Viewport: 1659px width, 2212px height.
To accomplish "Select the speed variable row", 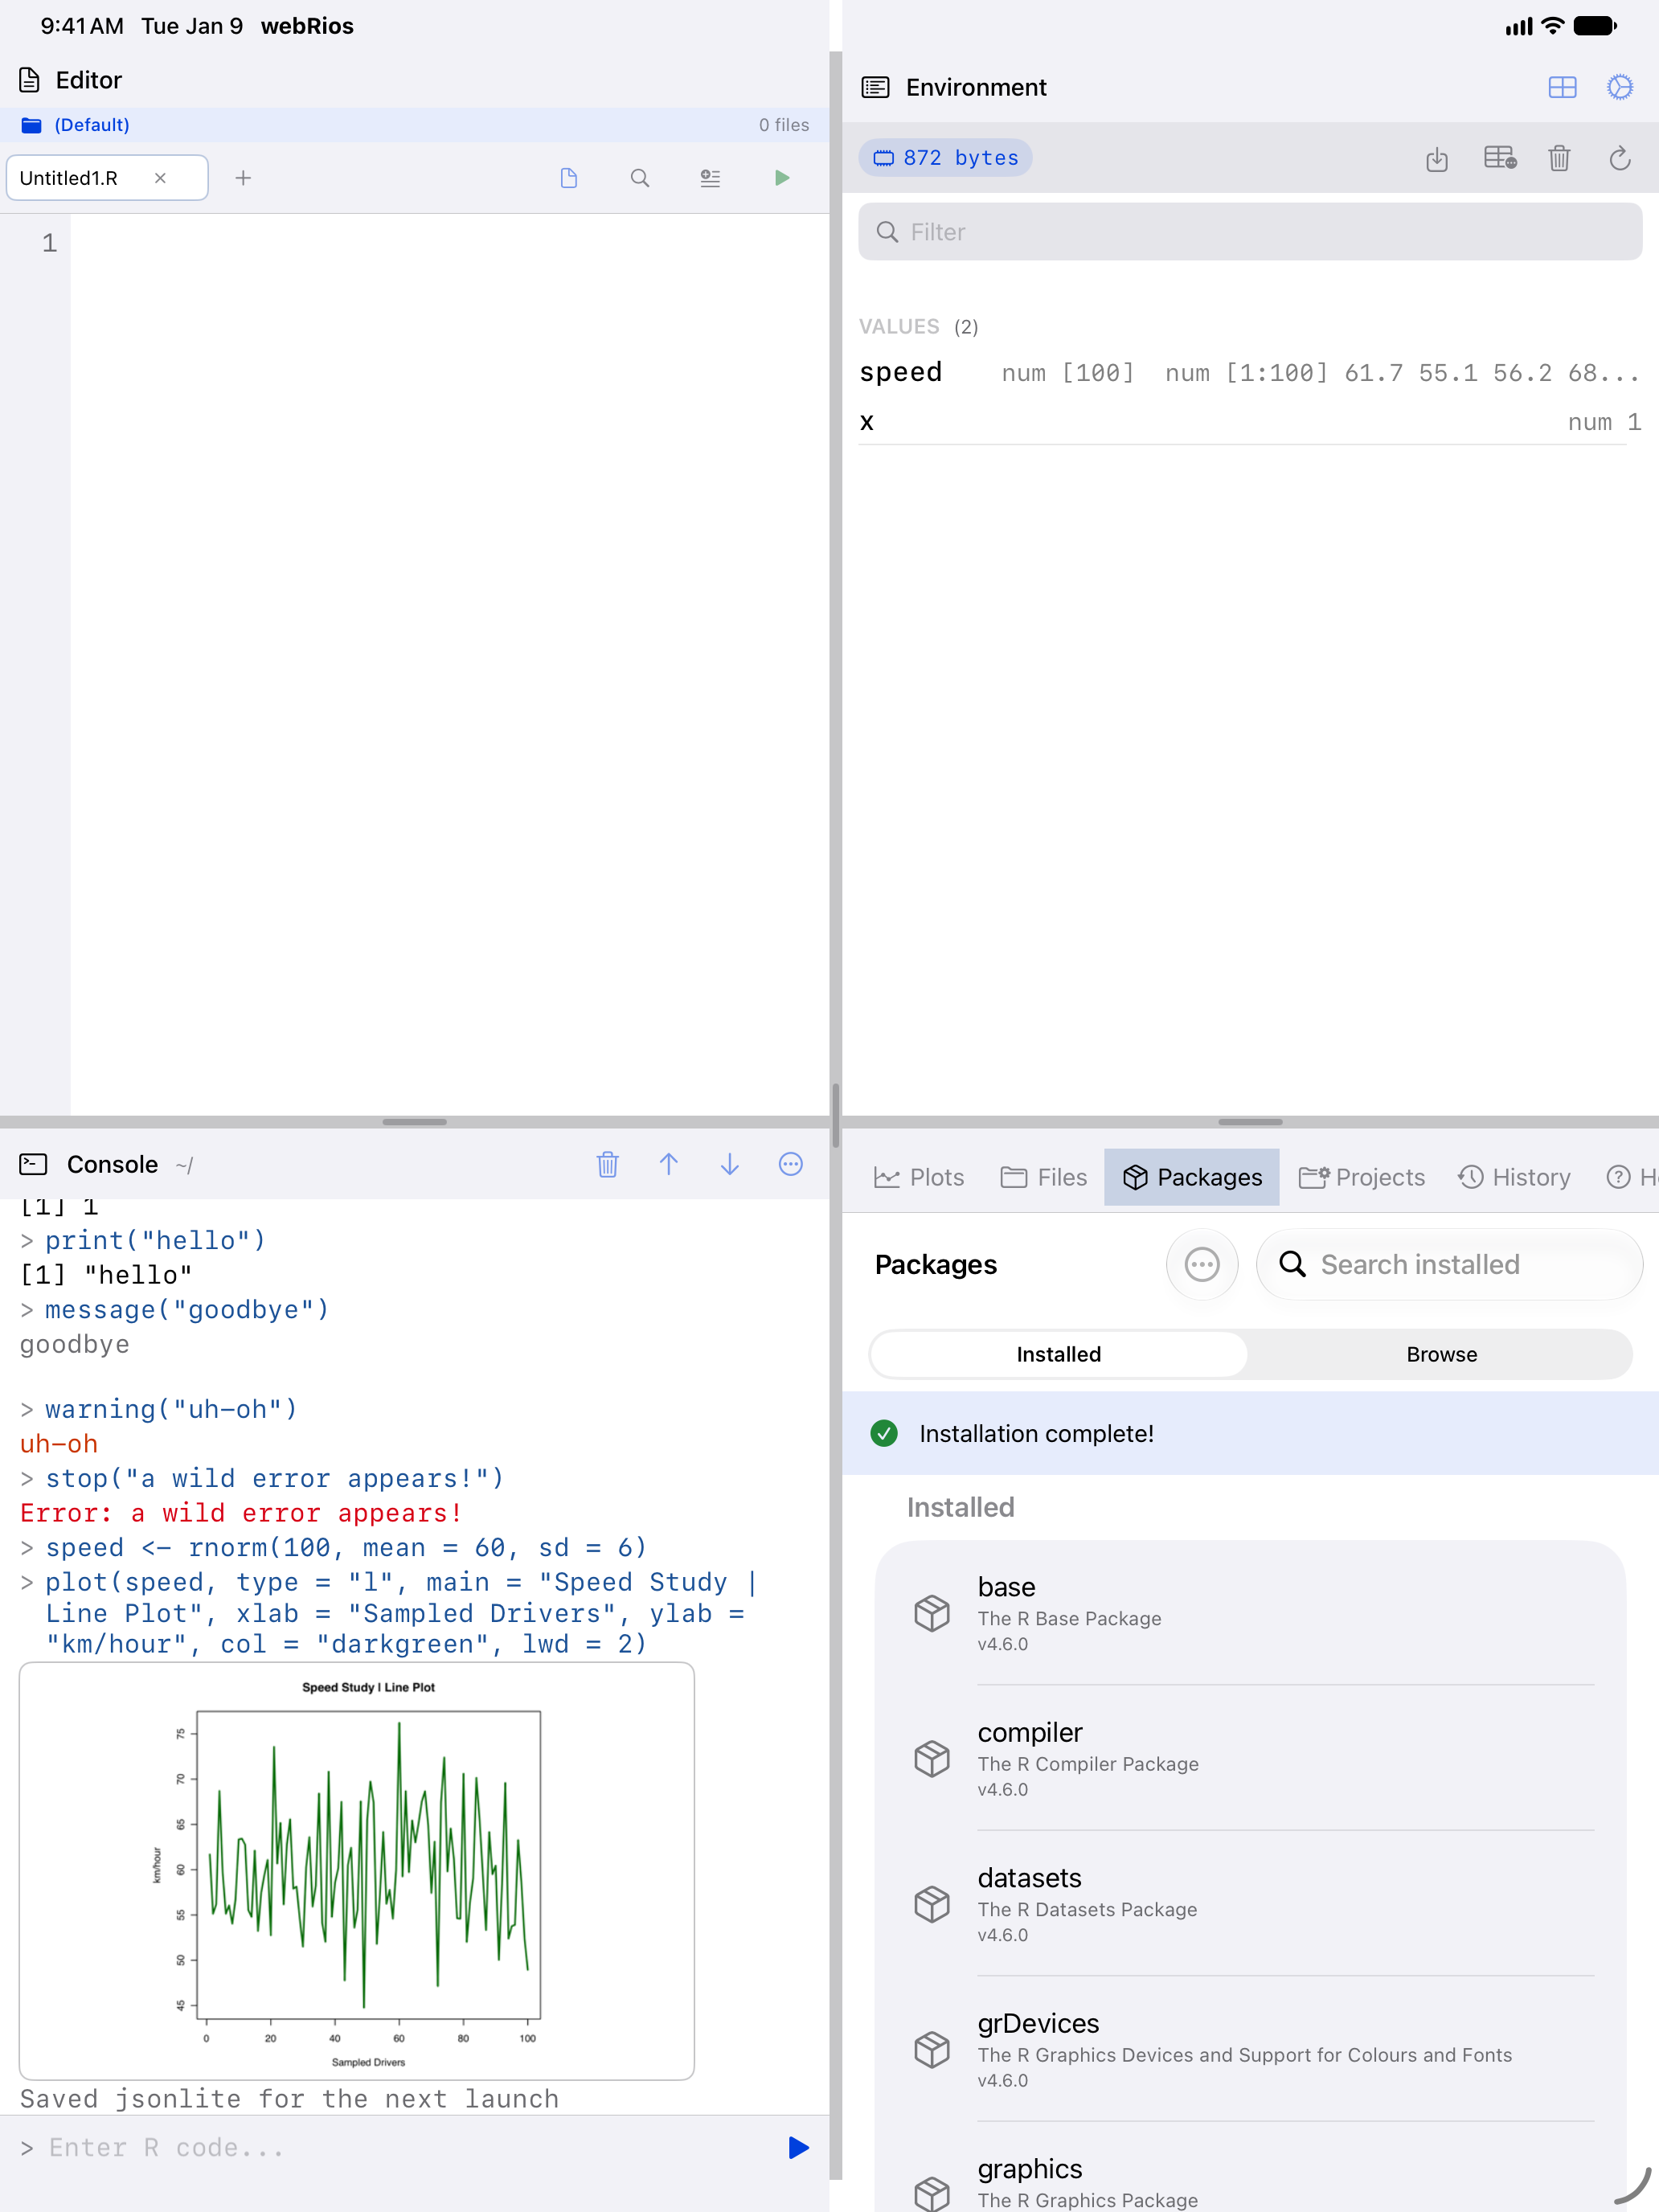I will (x=1250, y=373).
